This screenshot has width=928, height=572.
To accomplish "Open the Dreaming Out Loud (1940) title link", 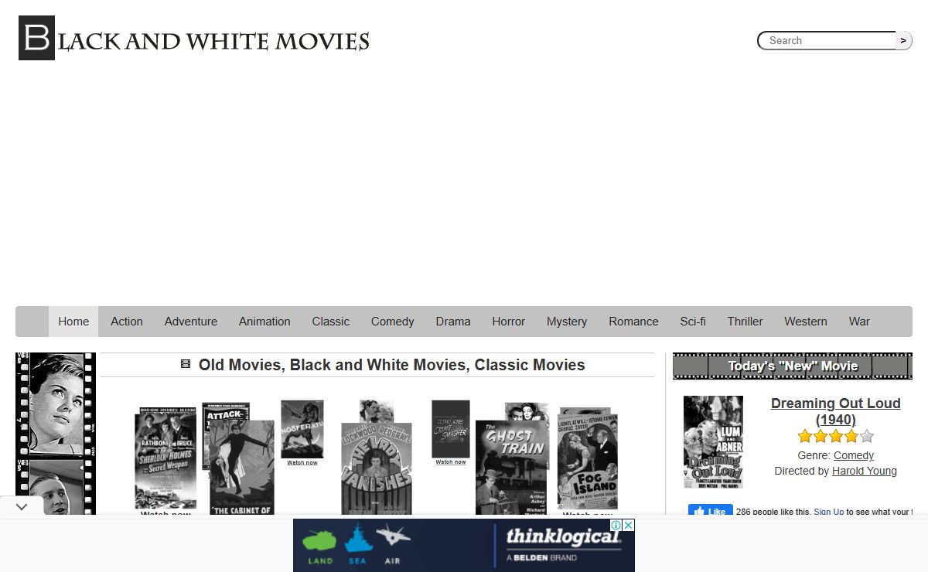I will 836,411.
